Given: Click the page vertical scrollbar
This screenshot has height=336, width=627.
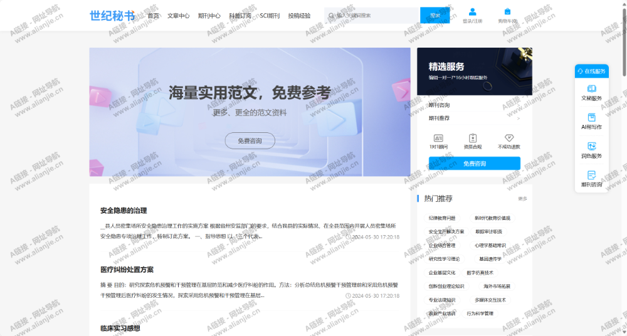Looking at the screenshot, I should (x=624, y=41).
